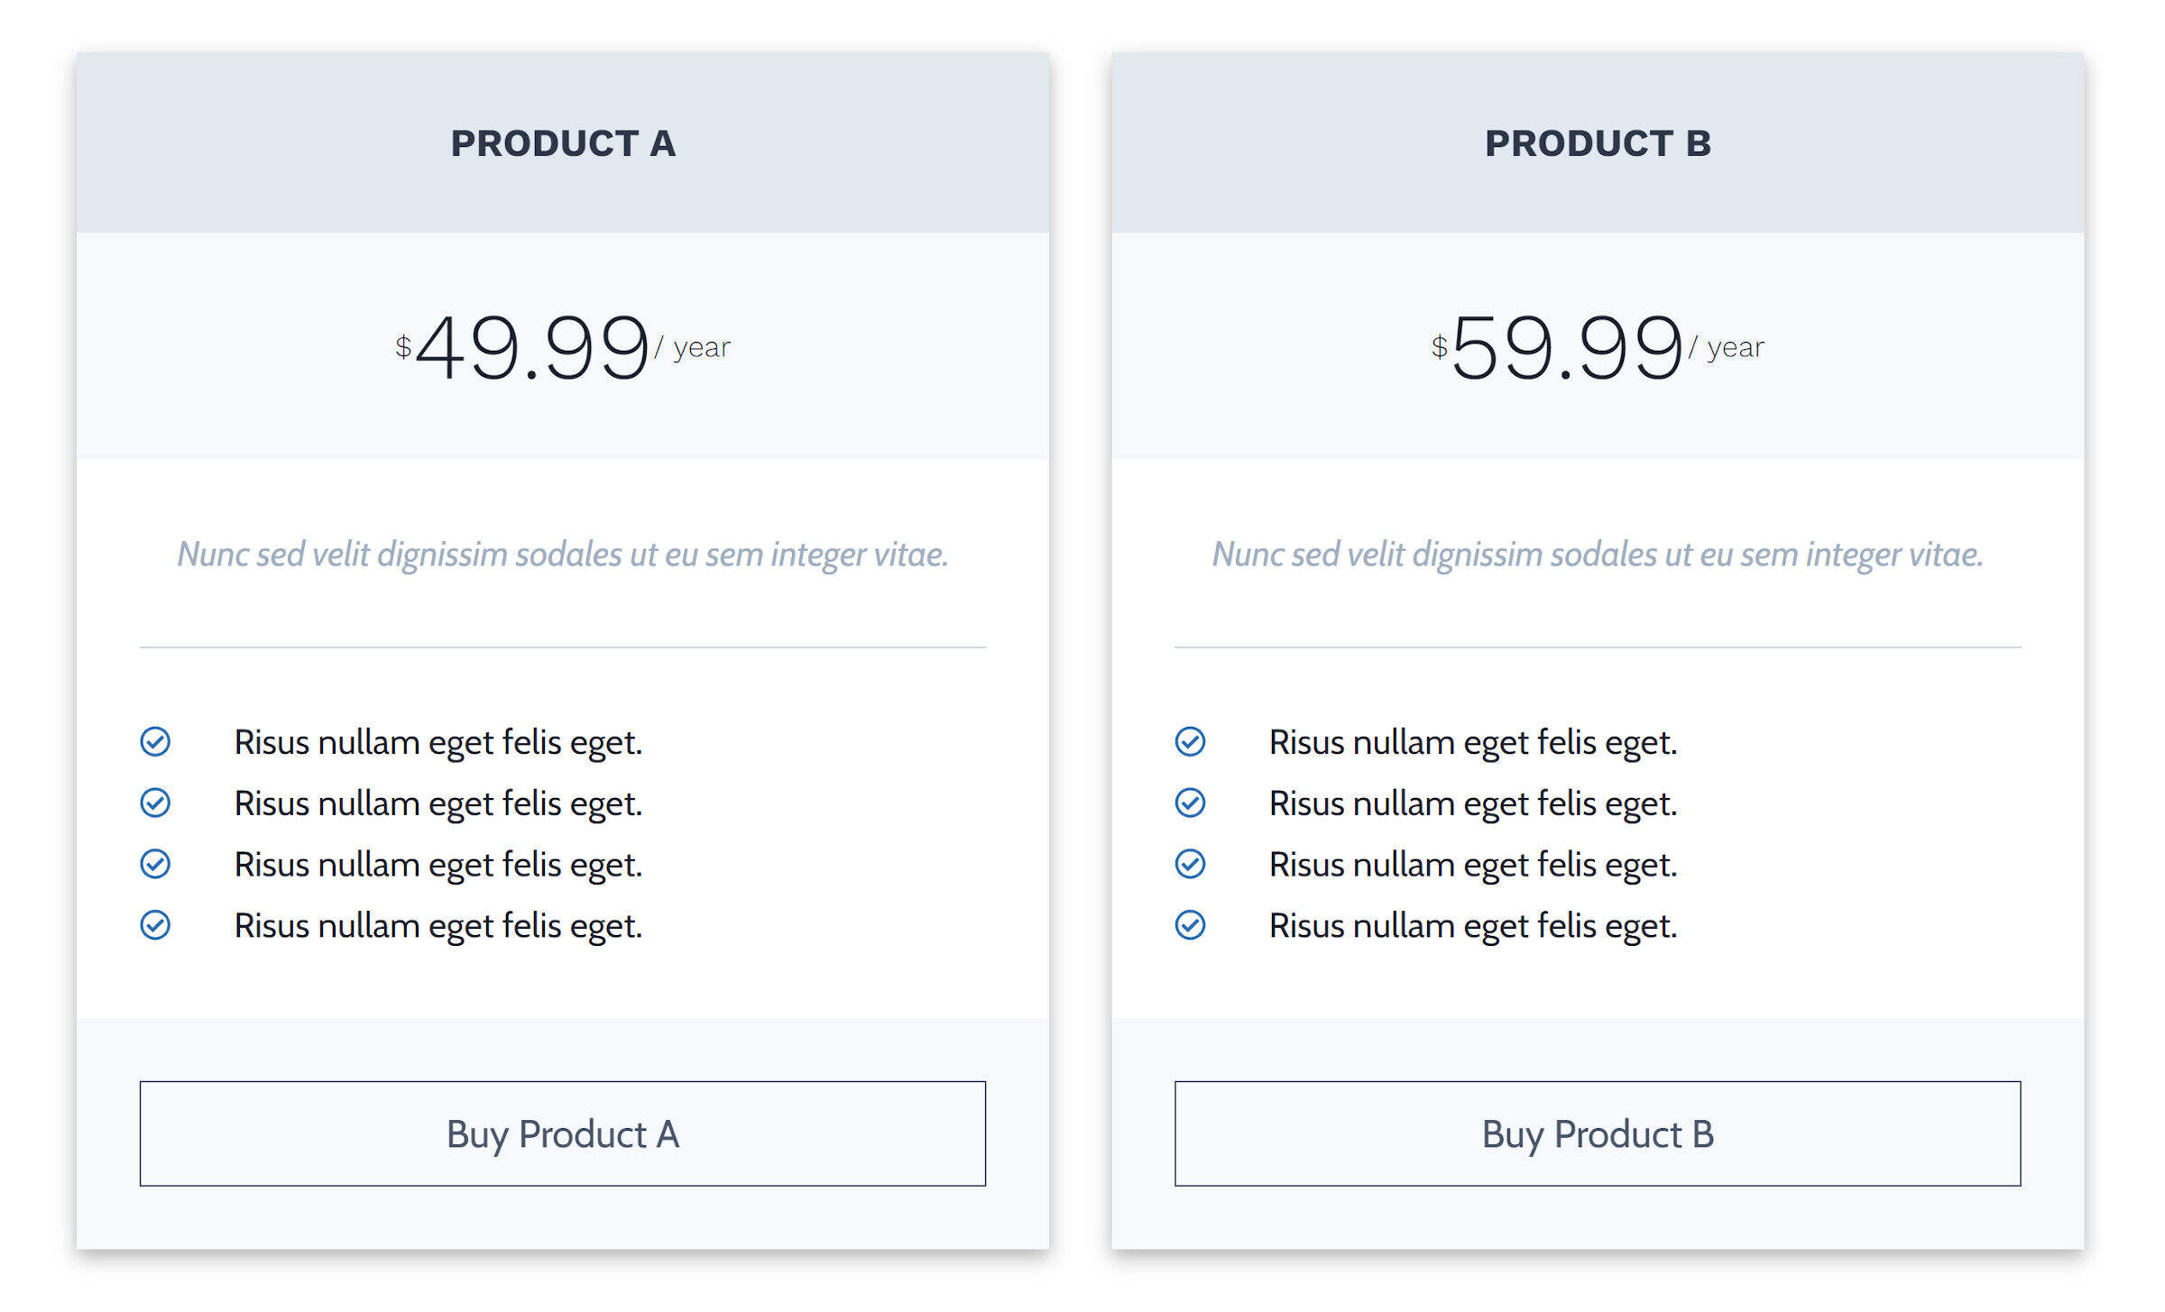Screen dimensions: 2165x1312
Task: Select the PRODUCT B heading
Action: click(x=1598, y=143)
